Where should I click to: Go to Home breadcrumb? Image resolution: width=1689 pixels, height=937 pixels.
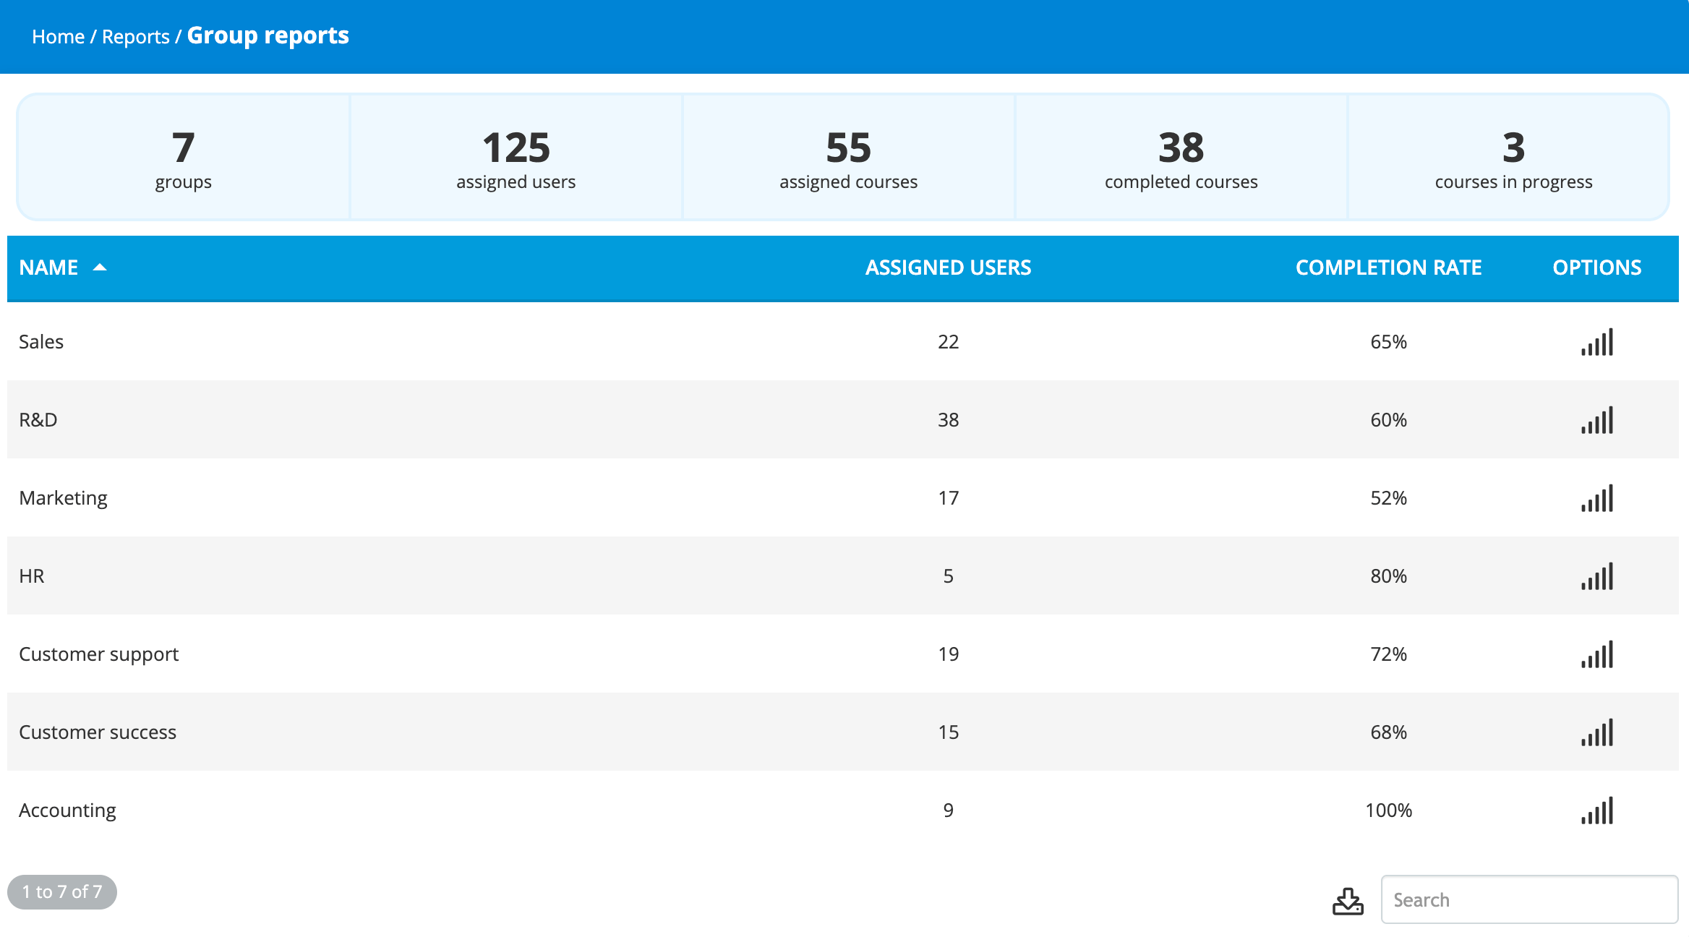click(x=58, y=37)
